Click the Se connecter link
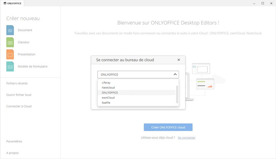The height and width of the screenshot is (159, 276). coord(187,138)
